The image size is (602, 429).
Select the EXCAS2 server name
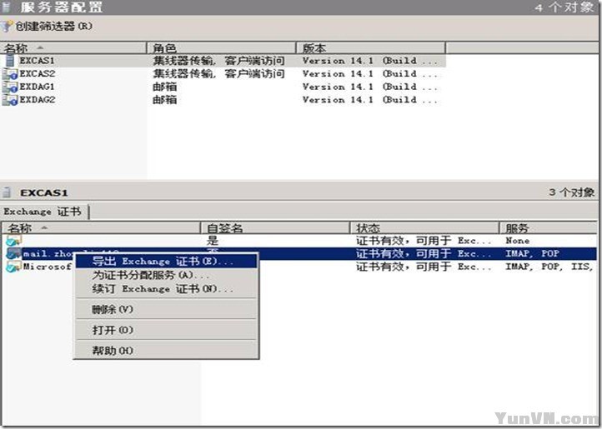click(38, 73)
